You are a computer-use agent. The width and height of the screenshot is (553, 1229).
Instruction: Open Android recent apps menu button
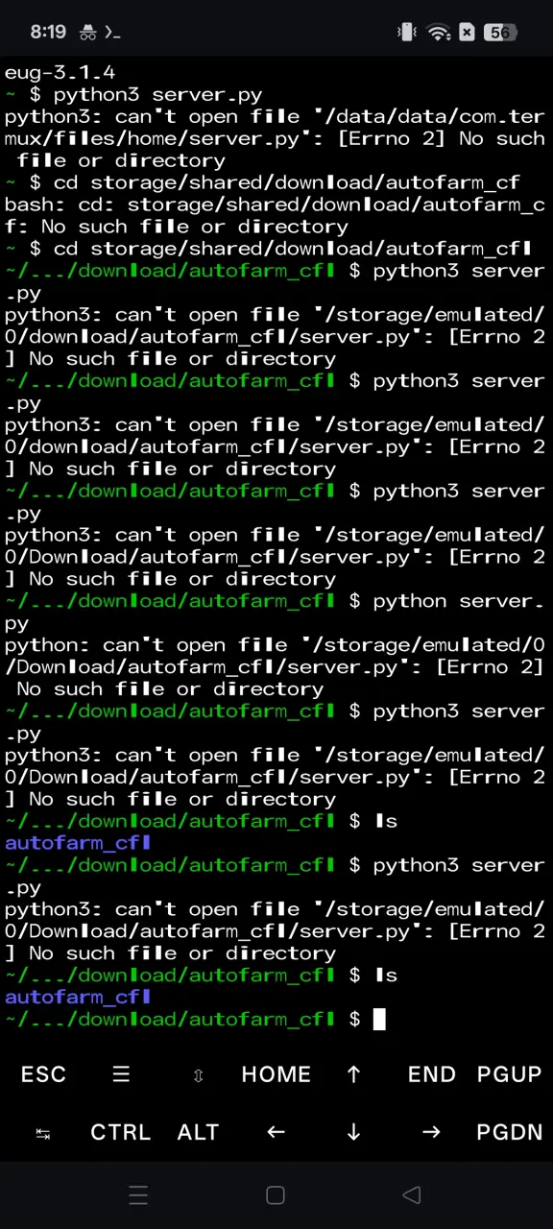click(138, 1194)
